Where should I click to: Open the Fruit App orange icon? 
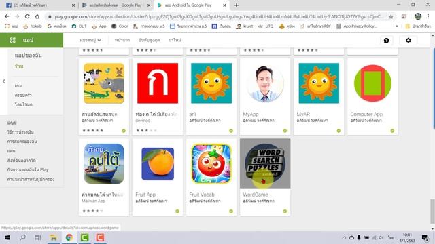click(x=158, y=163)
